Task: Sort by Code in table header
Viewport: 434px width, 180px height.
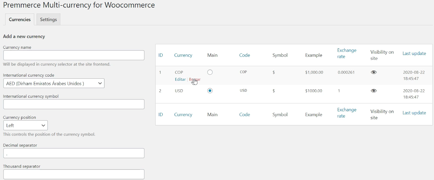Action: 244,55
